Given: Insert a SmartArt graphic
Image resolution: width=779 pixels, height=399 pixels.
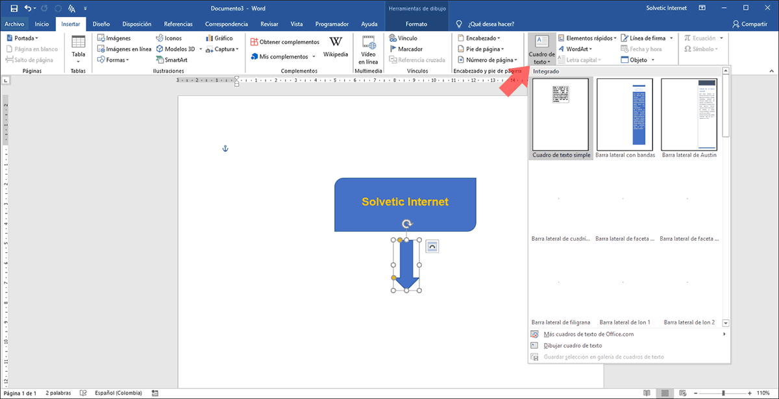Looking at the screenshot, I should click(171, 60).
